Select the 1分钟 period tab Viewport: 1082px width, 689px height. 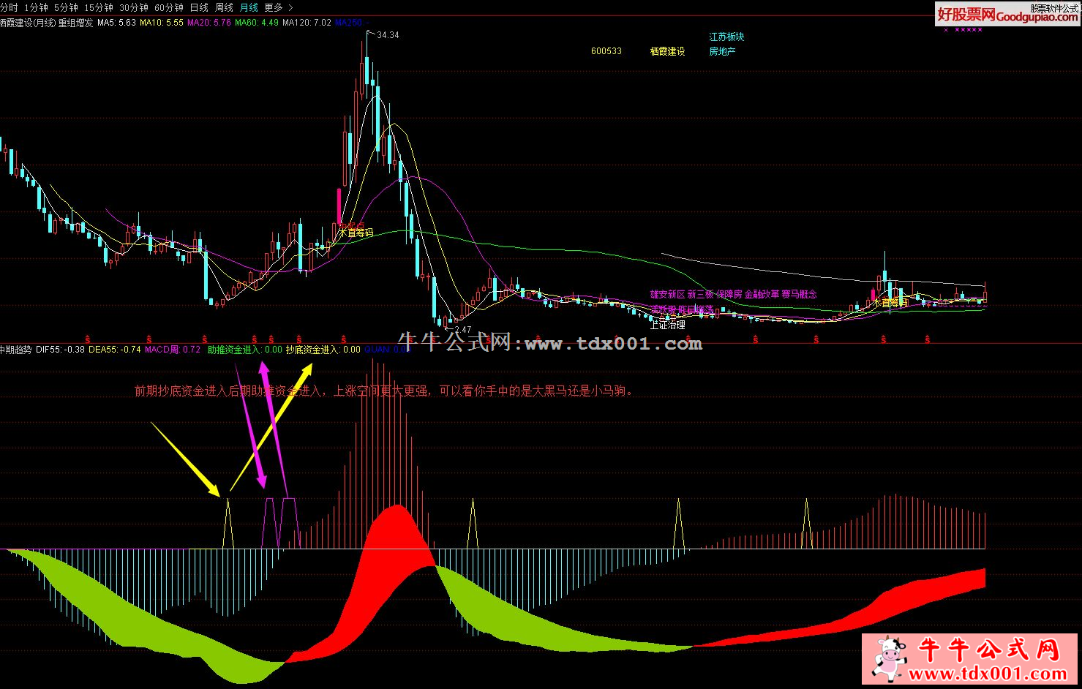tap(37, 7)
